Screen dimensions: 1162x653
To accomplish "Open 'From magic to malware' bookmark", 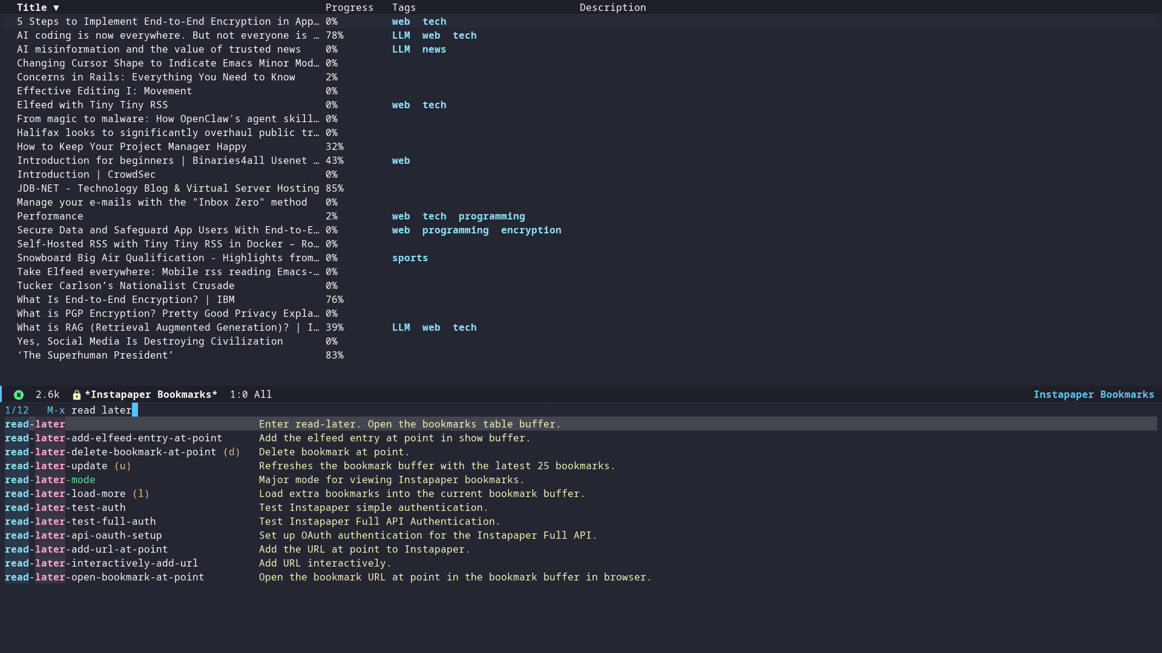I will 168,119.
